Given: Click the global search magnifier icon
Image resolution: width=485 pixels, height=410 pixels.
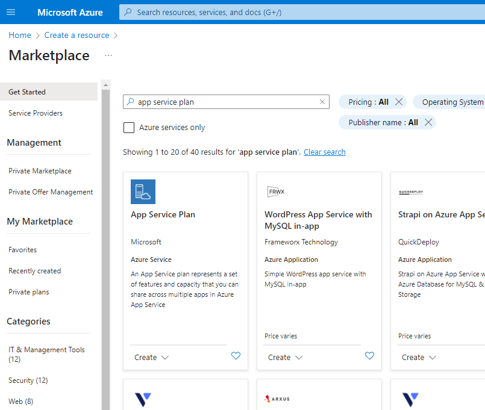Looking at the screenshot, I should pyautogui.click(x=128, y=12).
